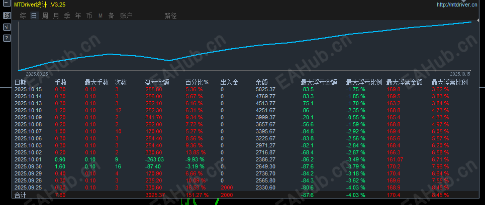
Task: Click the total percentage 151.27 %
Action: point(197,195)
